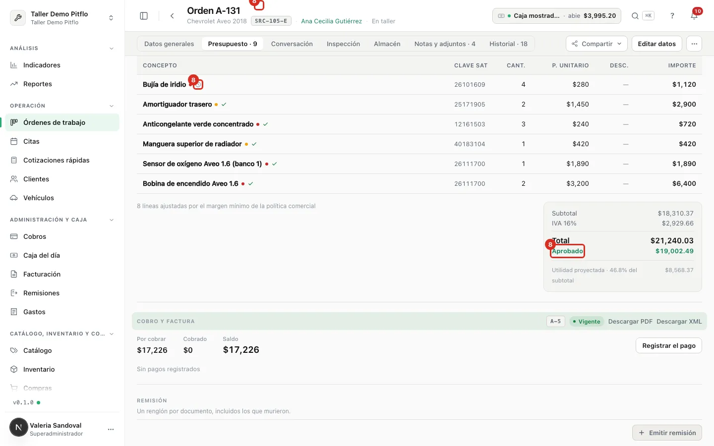
Task: Open Clientes in sidebar
Action: [x=62, y=179]
